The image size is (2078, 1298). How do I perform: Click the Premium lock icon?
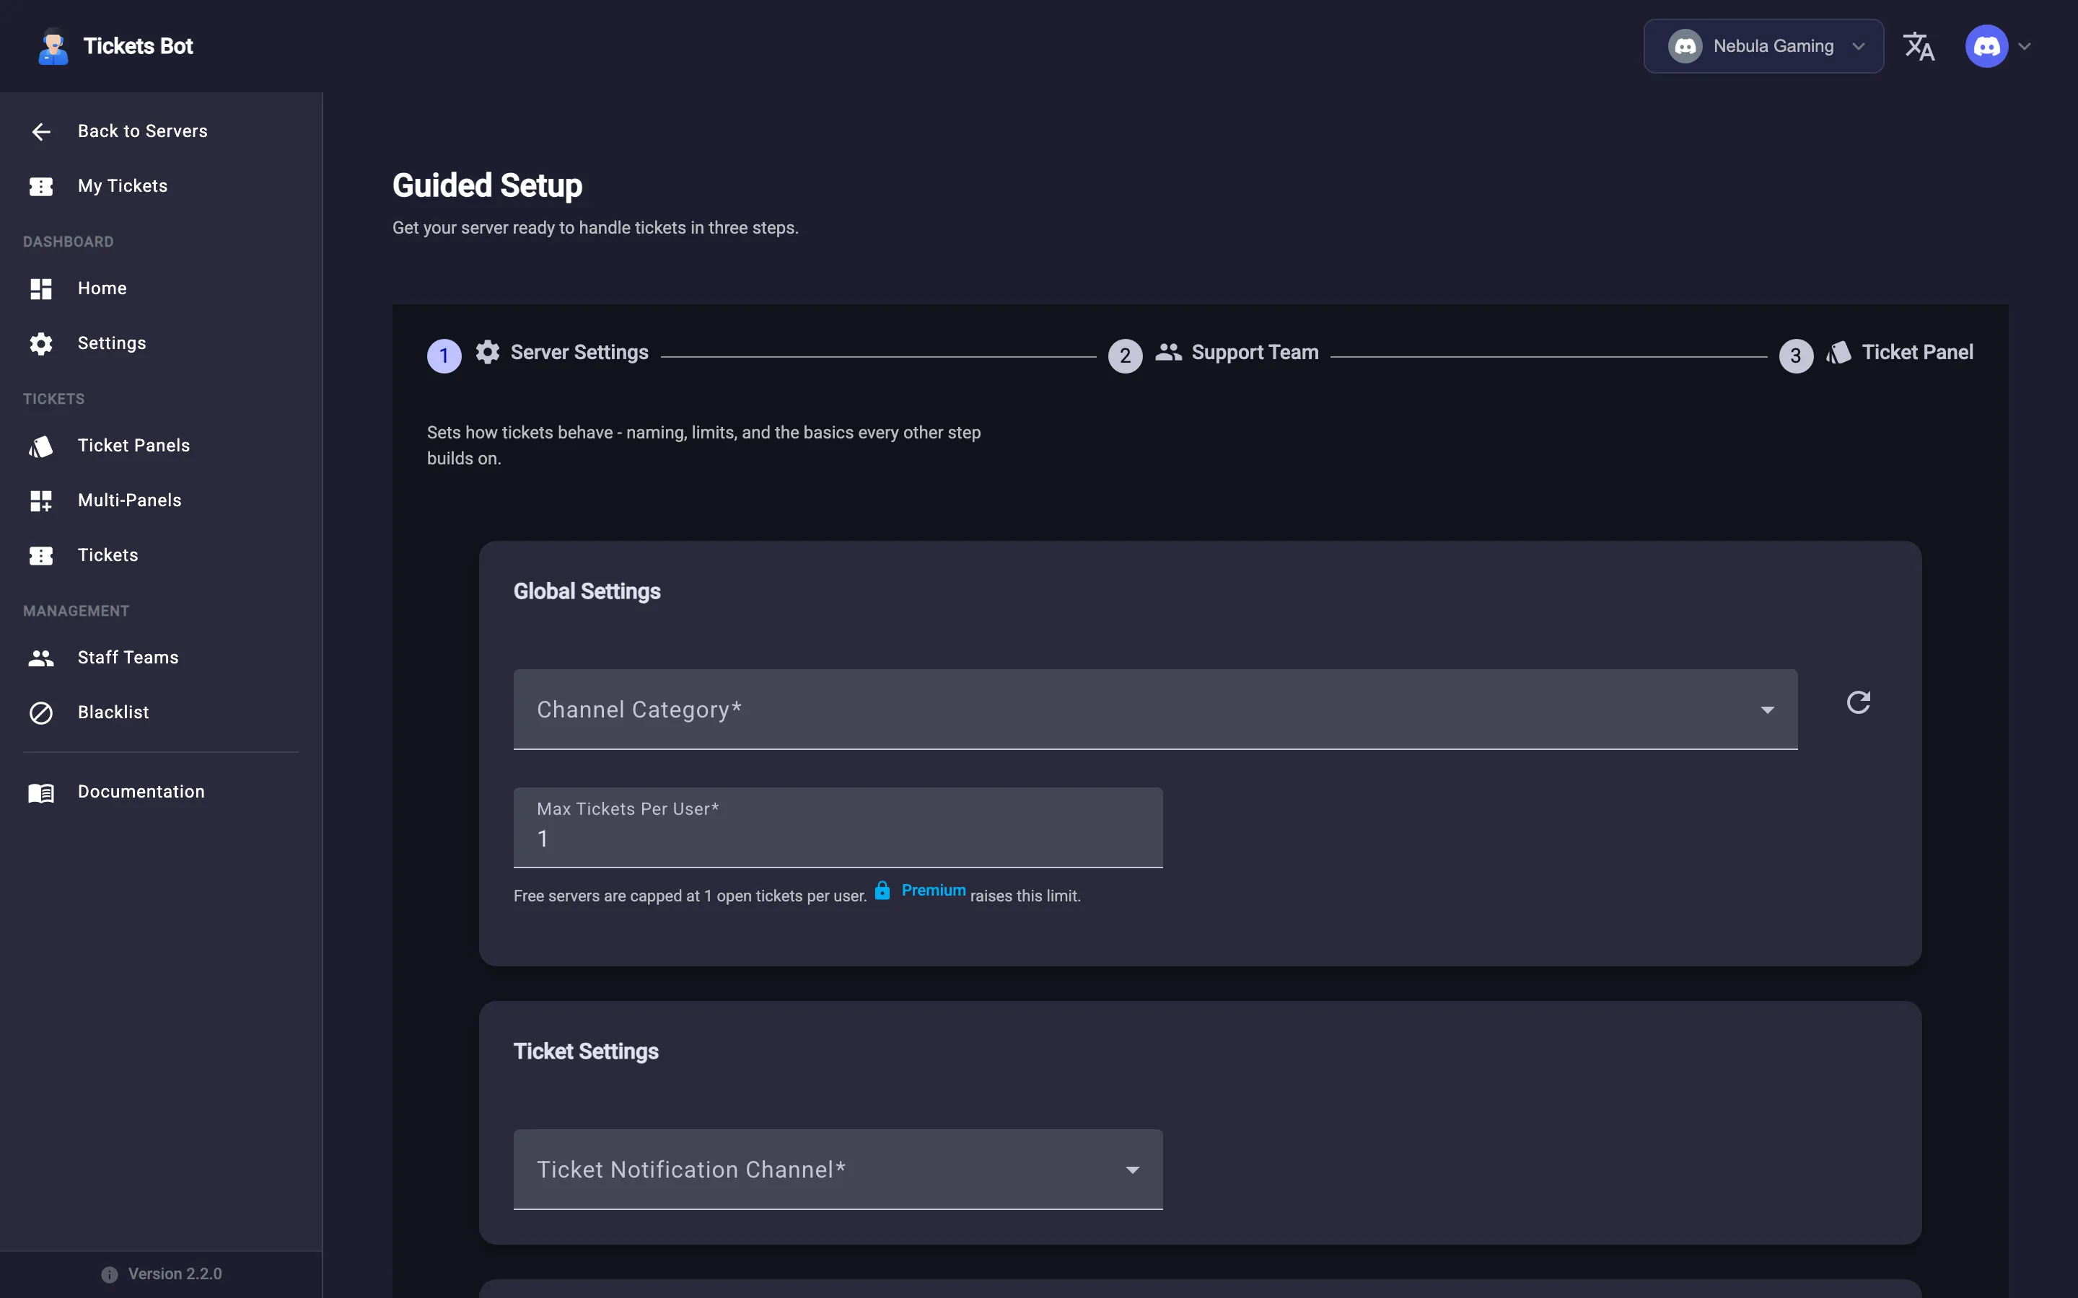(x=882, y=891)
